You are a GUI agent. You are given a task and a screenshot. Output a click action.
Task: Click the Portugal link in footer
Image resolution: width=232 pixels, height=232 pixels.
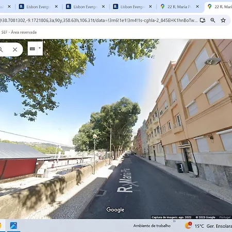[x=225, y=217]
